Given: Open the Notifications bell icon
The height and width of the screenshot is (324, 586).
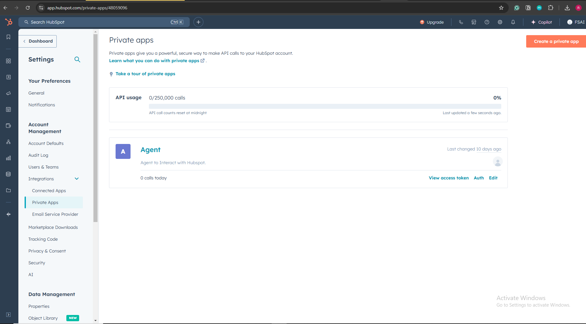Looking at the screenshot, I should [x=513, y=22].
